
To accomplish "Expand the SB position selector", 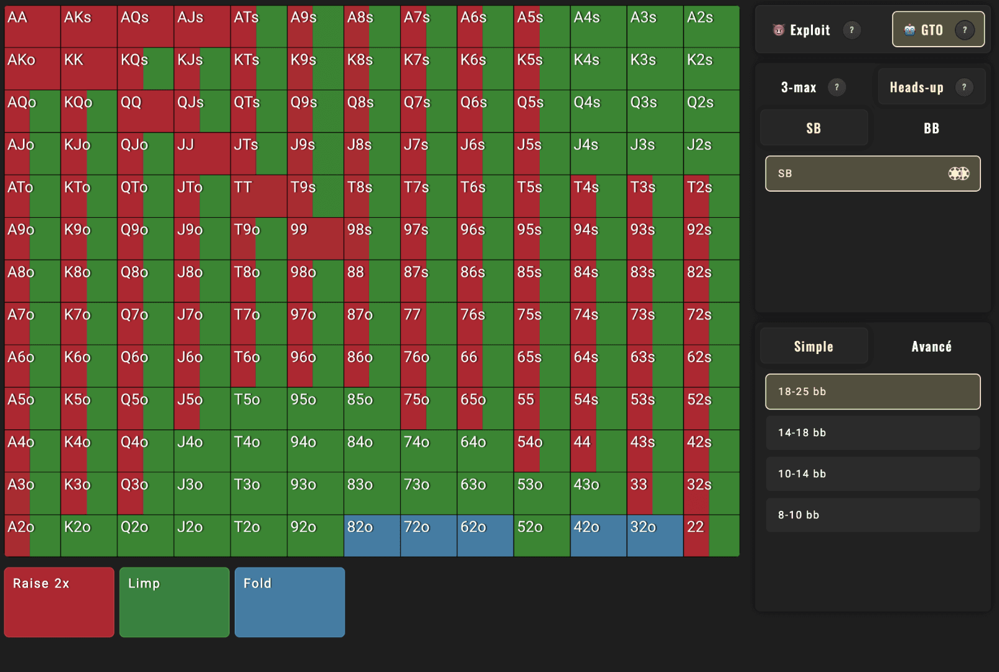I will tap(871, 174).
